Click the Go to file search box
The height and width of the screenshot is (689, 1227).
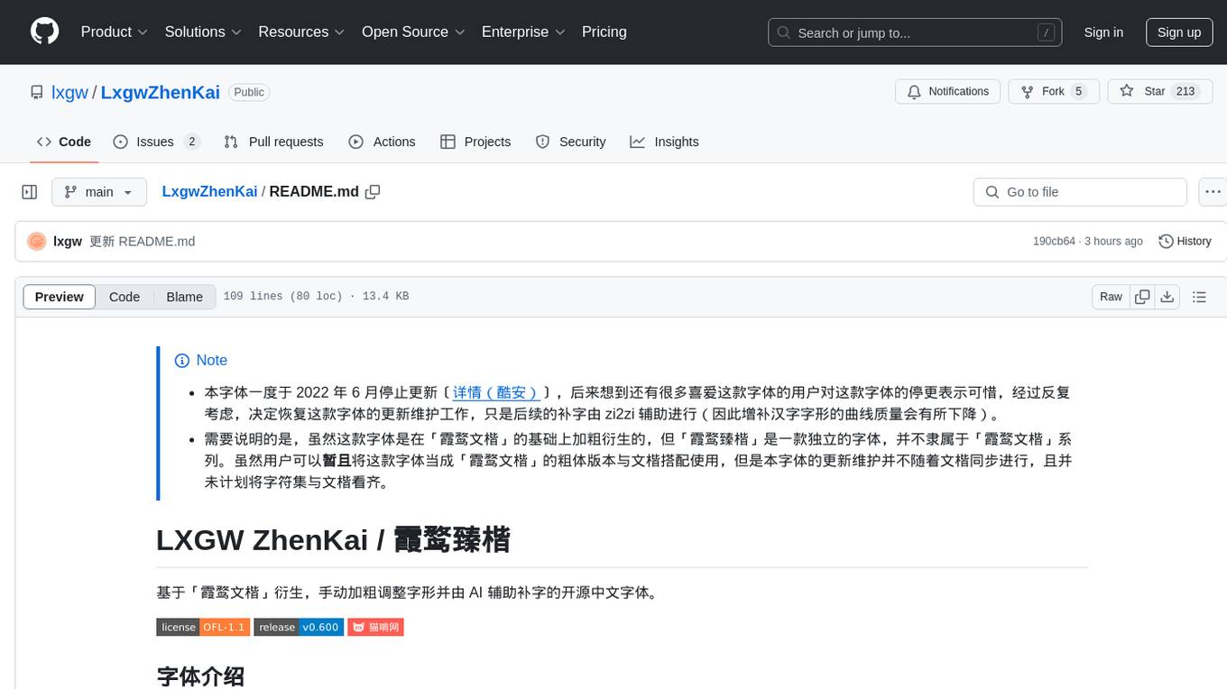point(1080,192)
